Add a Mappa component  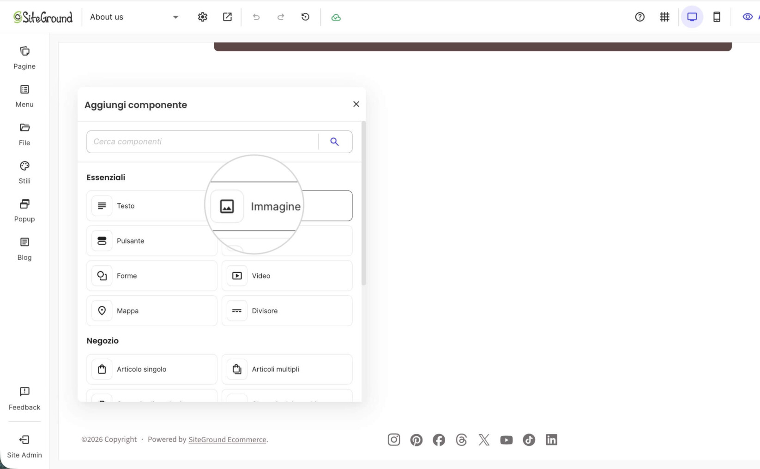(152, 311)
